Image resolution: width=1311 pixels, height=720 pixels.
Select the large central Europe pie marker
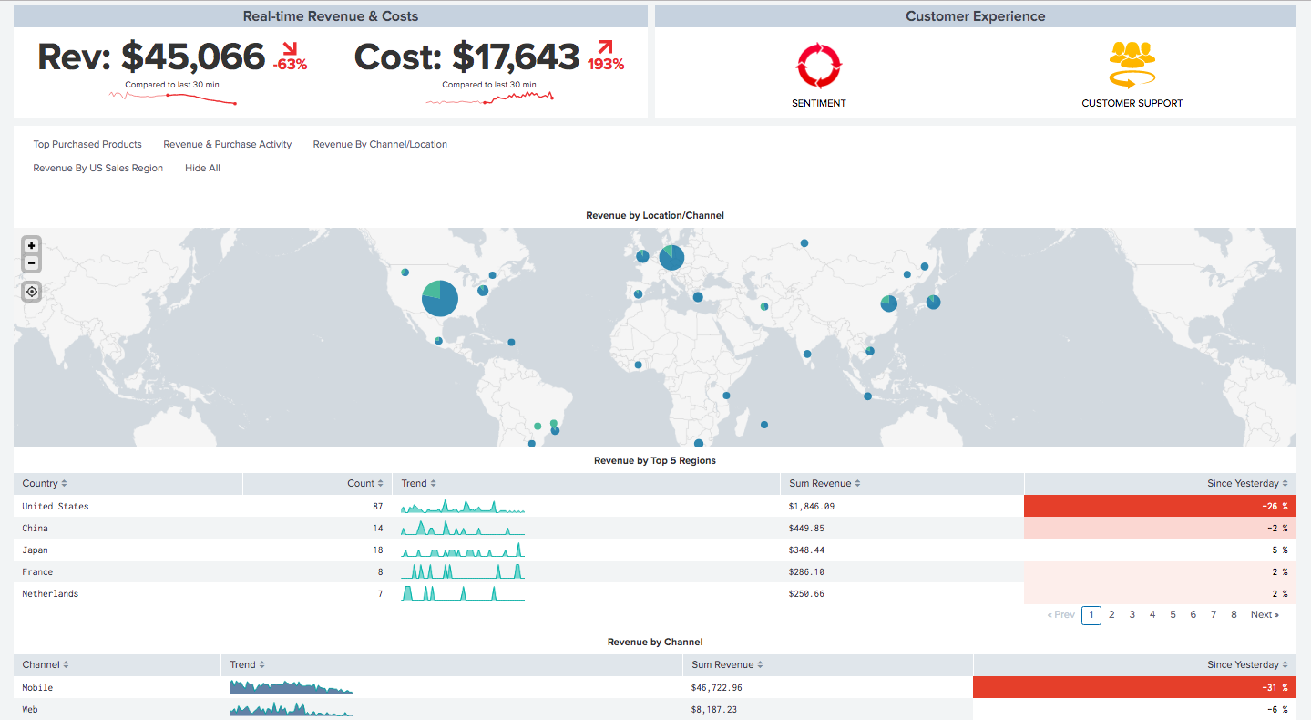[671, 258]
